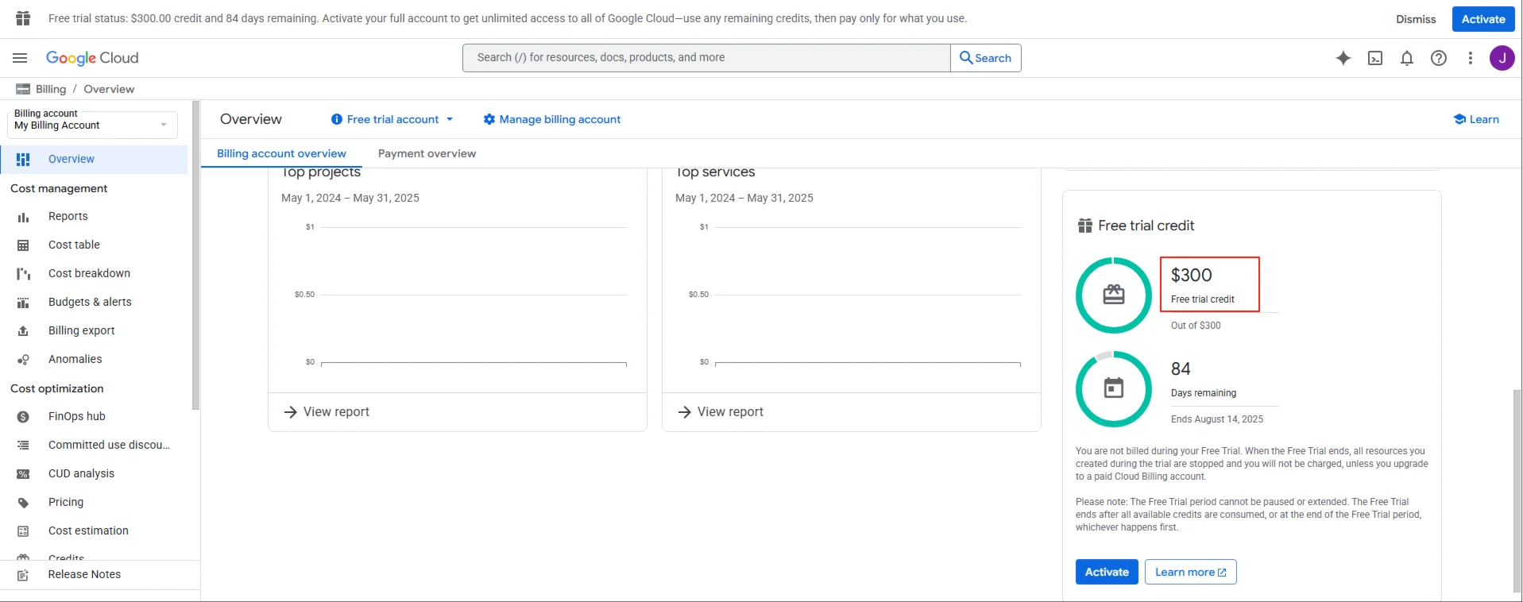Click the CUD analysis percent icon
Image resolution: width=1523 pixels, height=602 pixels.
(x=23, y=474)
